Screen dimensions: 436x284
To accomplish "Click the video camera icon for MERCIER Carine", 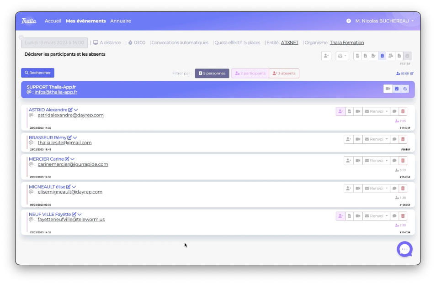I will click(358, 161).
